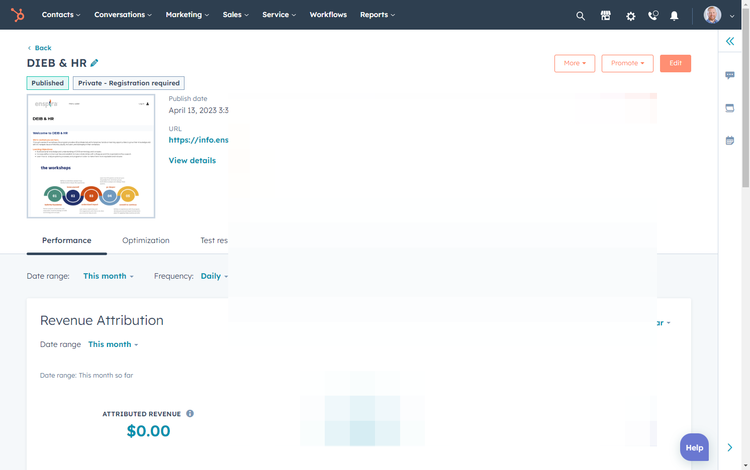The image size is (750, 470).
Task: Open the DEIB & HR page thumbnail preview
Action: pyautogui.click(x=91, y=156)
